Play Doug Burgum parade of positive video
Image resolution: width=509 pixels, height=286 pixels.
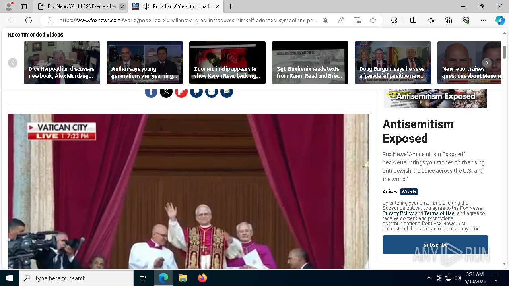pyautogui.click(x=393, y=63)
